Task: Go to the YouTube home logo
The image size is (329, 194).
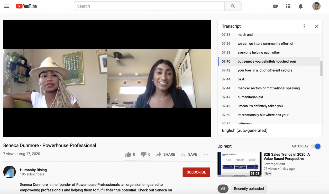Action: (x=26, y=6)
